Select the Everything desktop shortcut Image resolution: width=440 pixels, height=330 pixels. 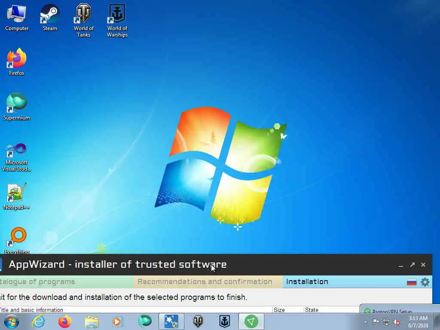pos(17,241)
